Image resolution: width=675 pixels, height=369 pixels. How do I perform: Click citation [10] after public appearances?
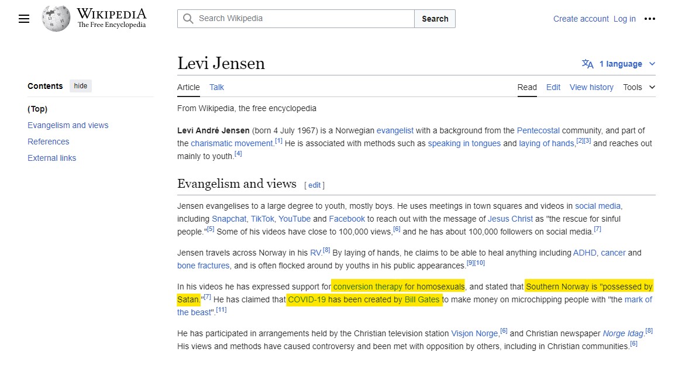[480, 263]
